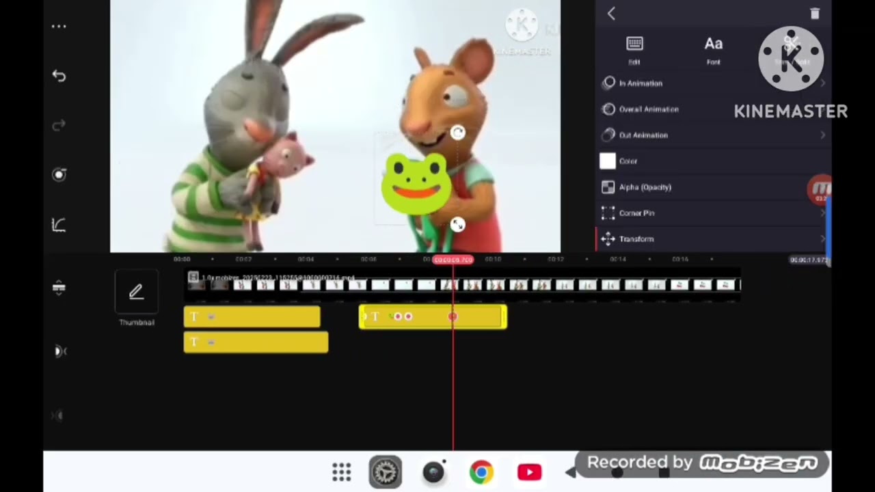Image resolution: width=875 pixels, height=492 pixels.
Task: Select the first yellow text layer clip
Action: [252, 317]
